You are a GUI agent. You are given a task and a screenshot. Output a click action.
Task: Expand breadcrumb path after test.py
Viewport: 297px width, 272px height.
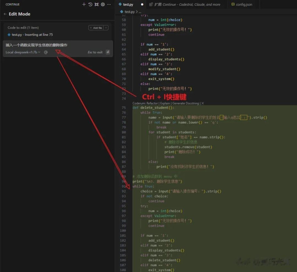137,12
